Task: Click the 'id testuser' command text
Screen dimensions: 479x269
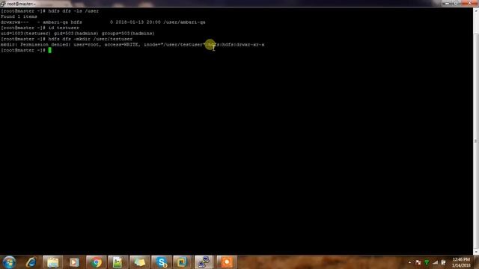Action: 64,28
